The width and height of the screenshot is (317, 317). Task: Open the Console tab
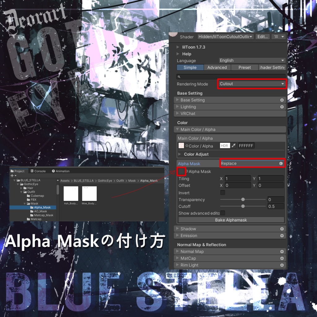tap(38, 171)
